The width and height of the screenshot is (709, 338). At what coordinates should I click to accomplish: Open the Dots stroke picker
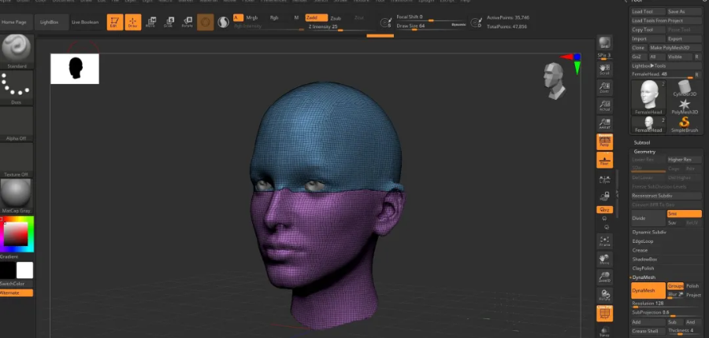pyautogui.click(x=17, y=87)
